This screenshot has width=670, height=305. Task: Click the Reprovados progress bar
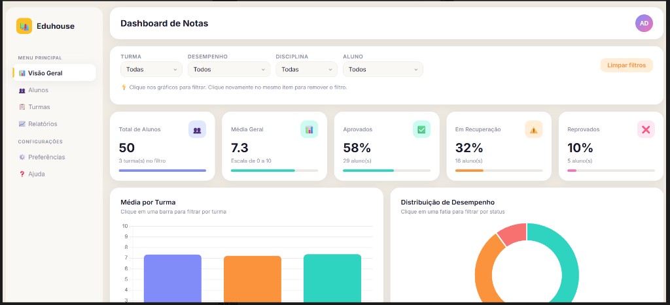[611, 170]
